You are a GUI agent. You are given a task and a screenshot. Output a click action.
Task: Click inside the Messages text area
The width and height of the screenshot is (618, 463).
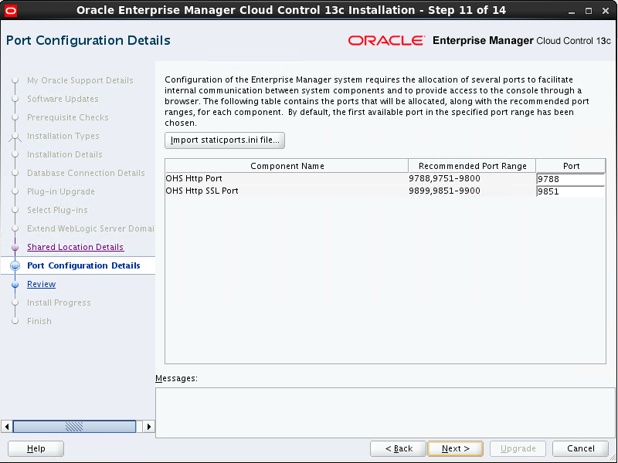click(385, 412)
